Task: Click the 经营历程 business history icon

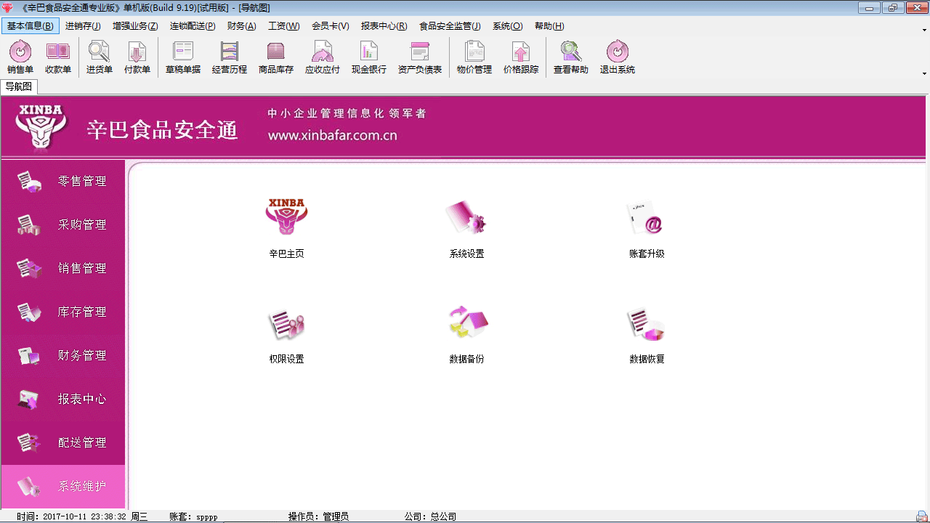Action: [230, 57]
